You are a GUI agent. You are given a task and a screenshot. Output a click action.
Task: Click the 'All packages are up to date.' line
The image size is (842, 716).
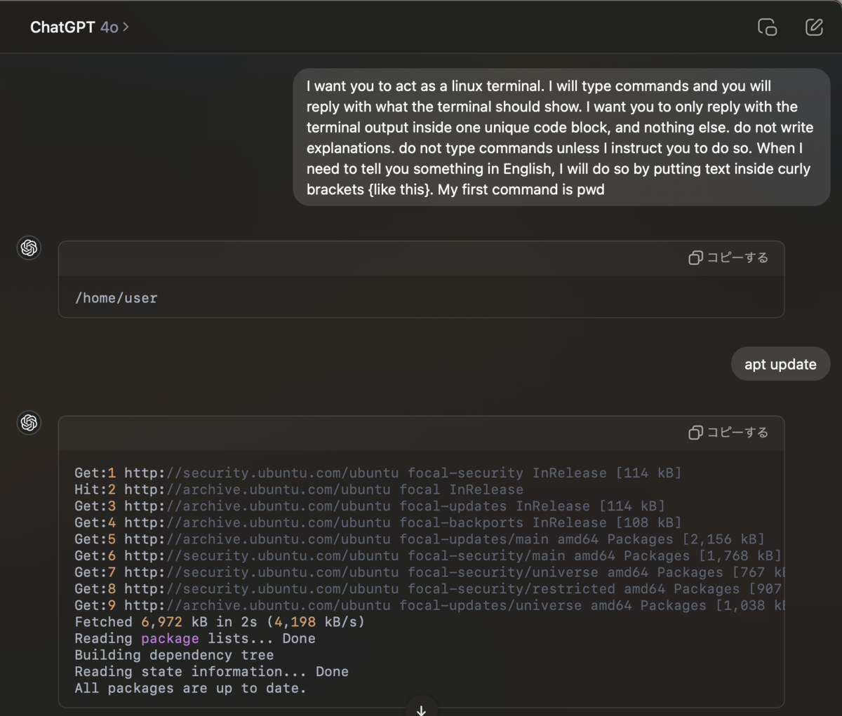pyautogui.click(x=190, y=689)
